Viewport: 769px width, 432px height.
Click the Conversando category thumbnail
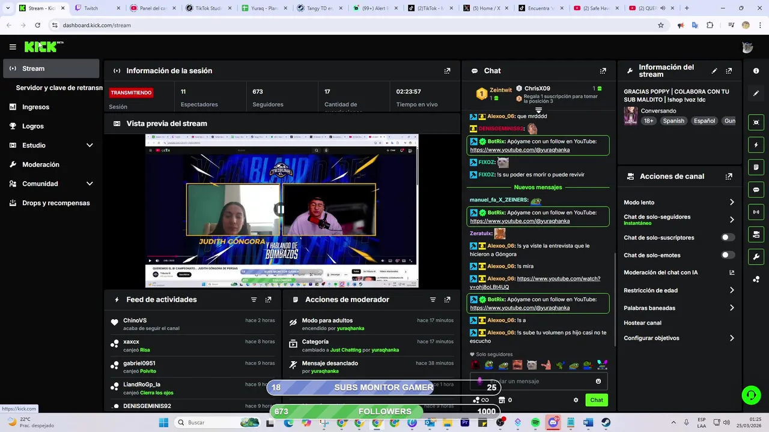(630, 115)
